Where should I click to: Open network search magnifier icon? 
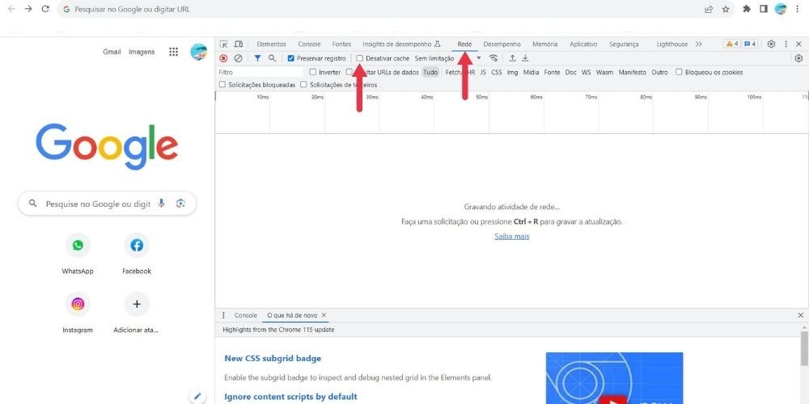click(x=273, y=58)
